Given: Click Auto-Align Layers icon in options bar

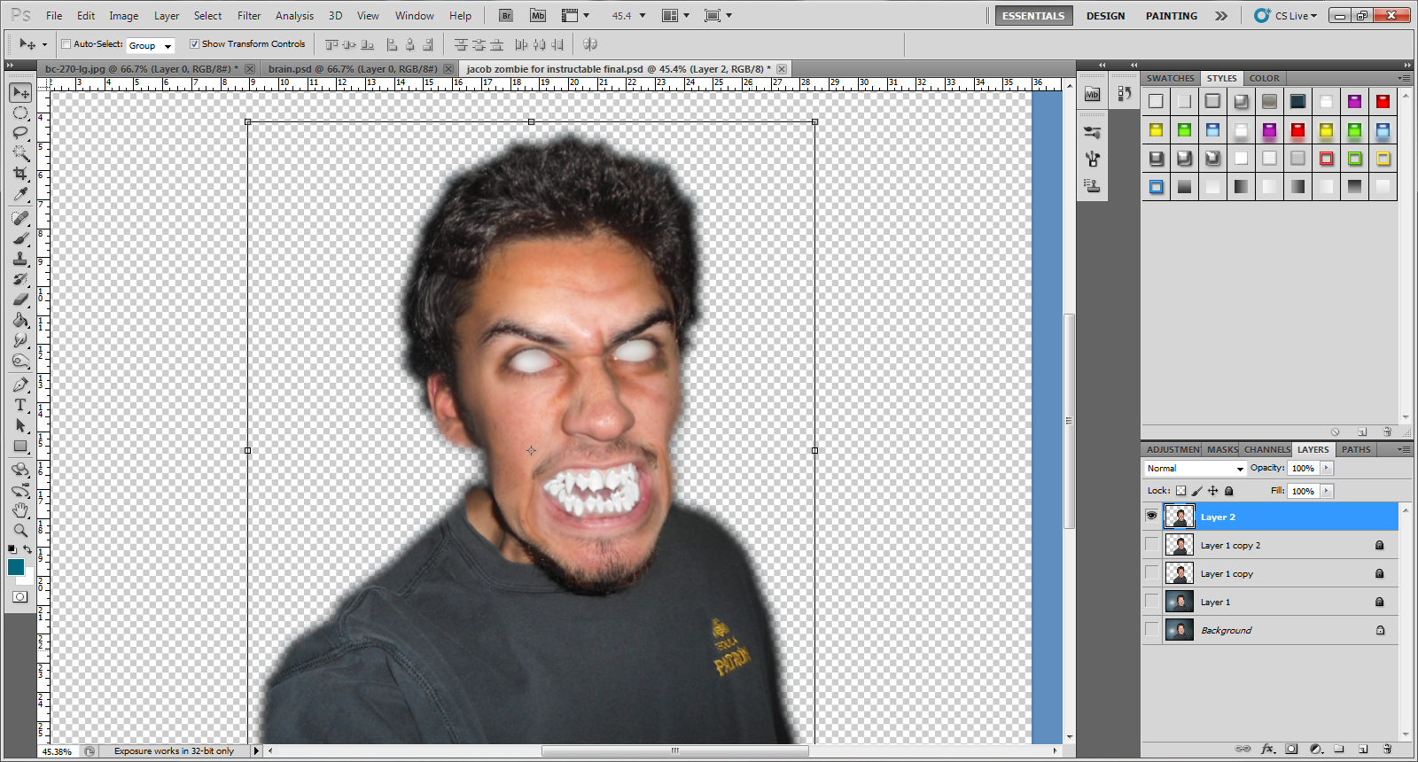Looking at the screenshot, I should 590,44.
